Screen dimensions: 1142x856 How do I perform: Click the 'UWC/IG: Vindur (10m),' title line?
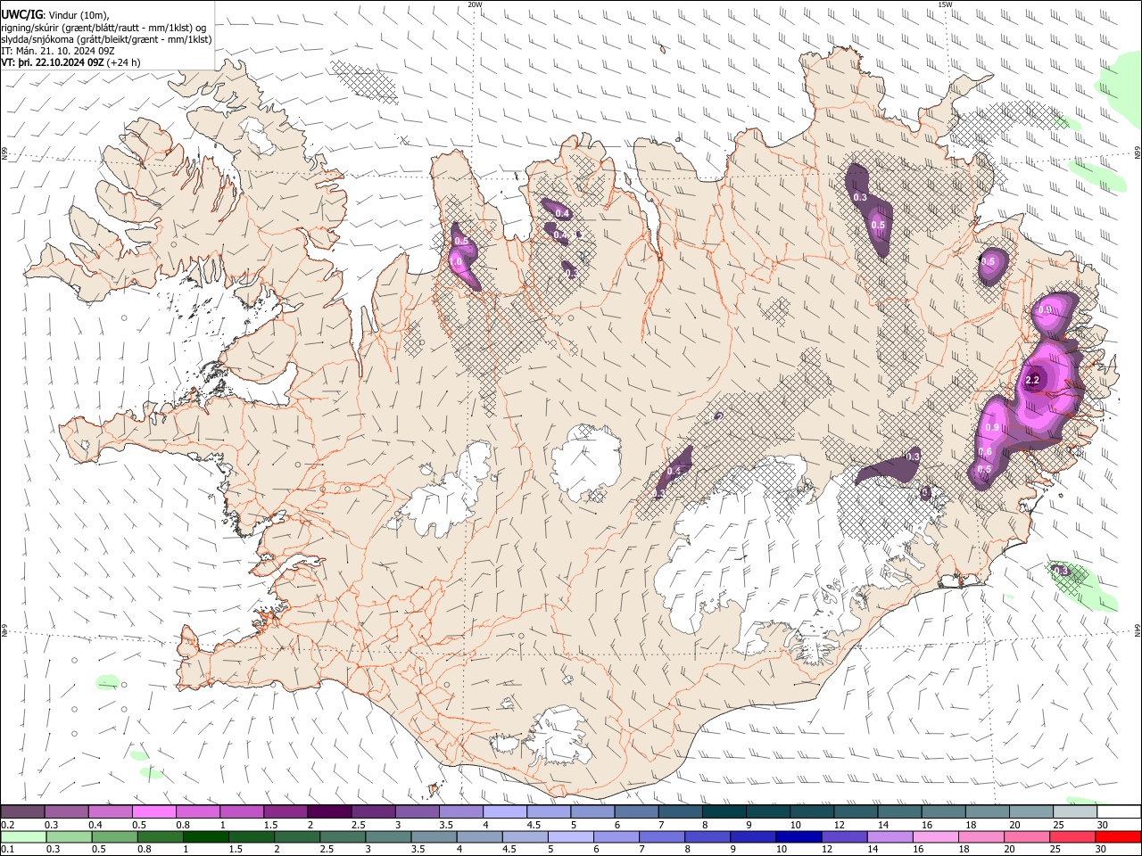point(55,15)
